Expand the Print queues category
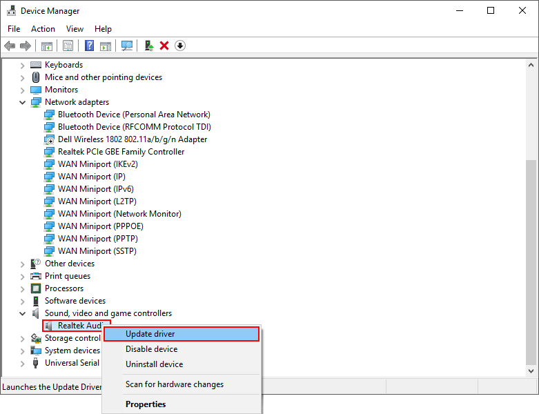 [x=22, y=277]
